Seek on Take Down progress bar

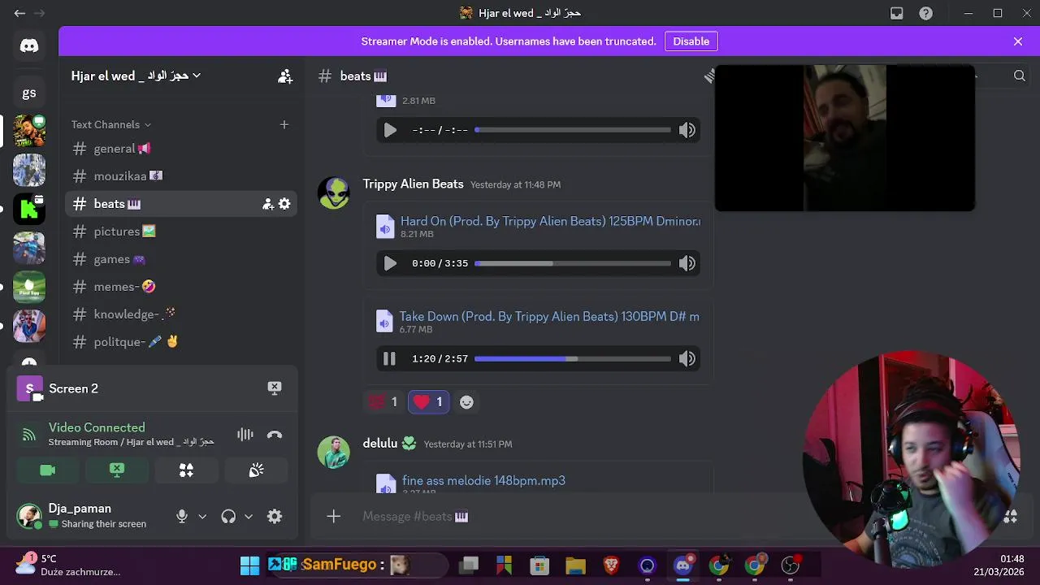[573, 358]
